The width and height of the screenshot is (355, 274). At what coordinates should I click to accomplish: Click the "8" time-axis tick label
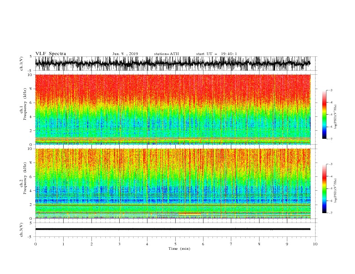click(259, 244)
